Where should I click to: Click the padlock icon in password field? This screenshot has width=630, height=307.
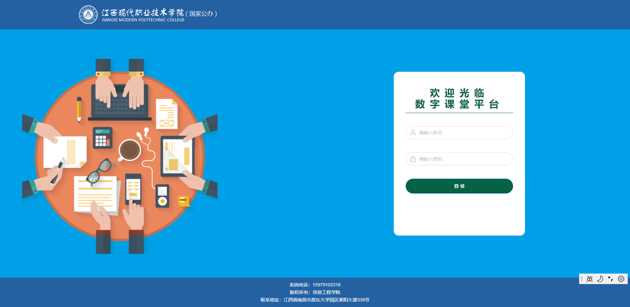pyautogui.click(x=413, y=159)
